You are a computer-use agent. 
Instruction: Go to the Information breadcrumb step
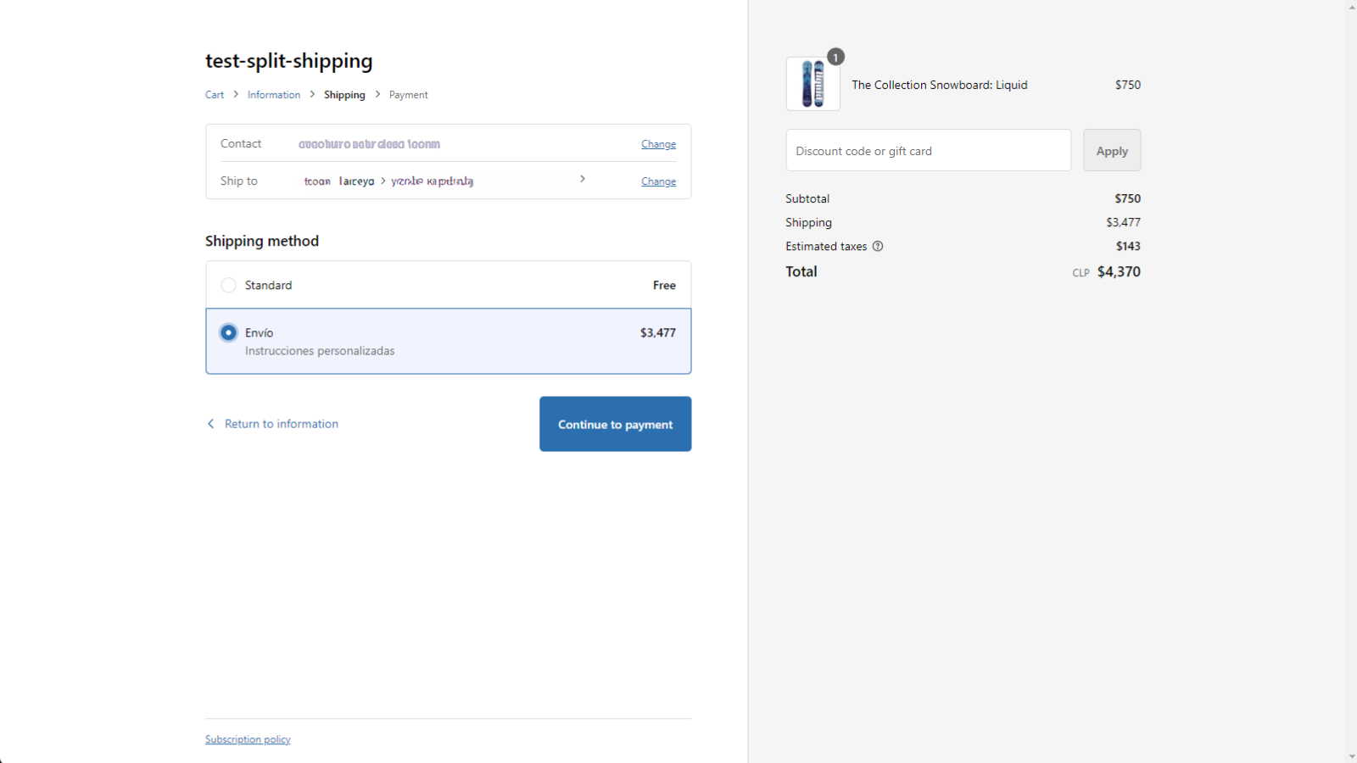click(274, 95)
